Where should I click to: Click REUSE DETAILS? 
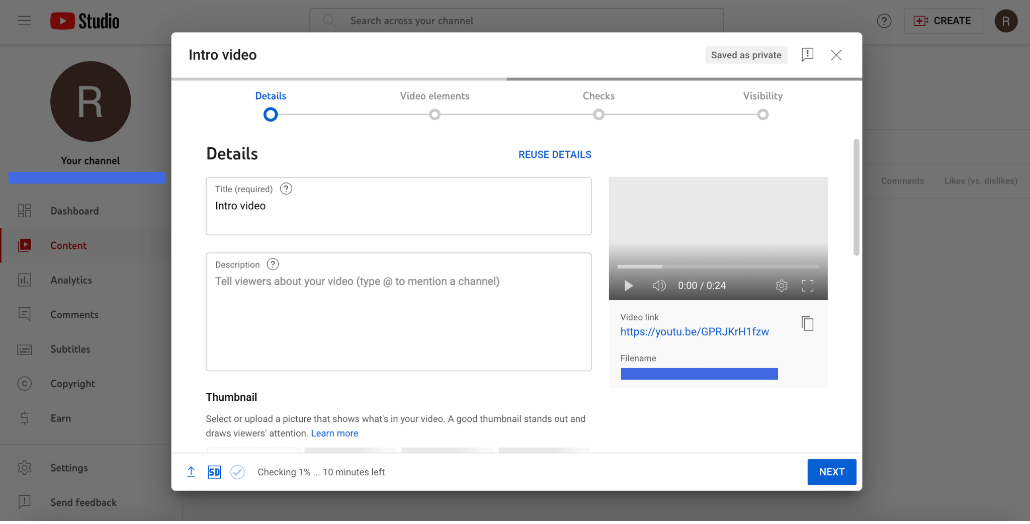point(555,154)
